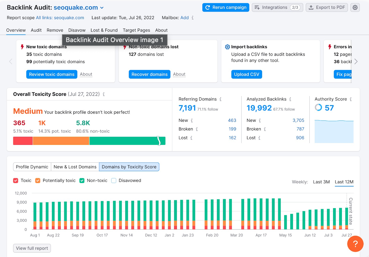369x257 pixels.
Task: Click the View full report button
Action: [32, 248]
